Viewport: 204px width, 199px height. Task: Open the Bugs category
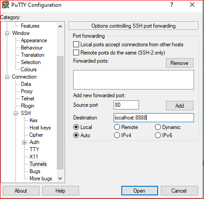click(x=35, y=171)
